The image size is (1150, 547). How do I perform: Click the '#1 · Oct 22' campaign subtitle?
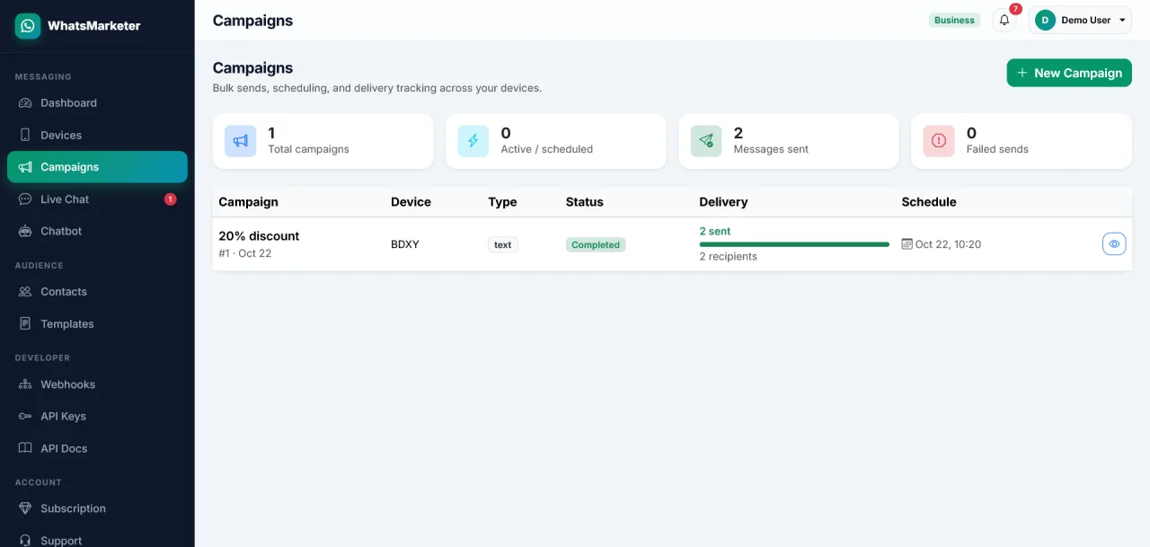[x=245, y=253]
